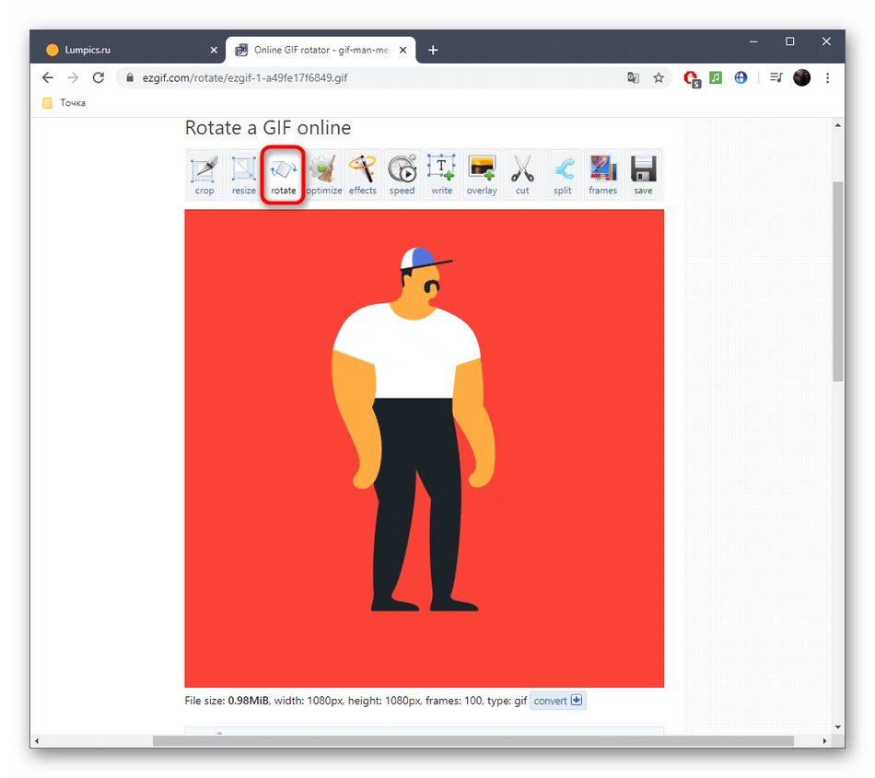Screen dimensions: 875x778
Task: Choose the rotate tool
Action: pyautogui.click(x=283, y=175)
